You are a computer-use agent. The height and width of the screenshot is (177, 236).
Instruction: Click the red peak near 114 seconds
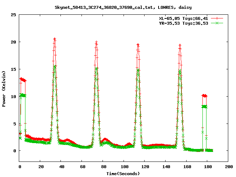pyautogui.click(x=138, y=45)
